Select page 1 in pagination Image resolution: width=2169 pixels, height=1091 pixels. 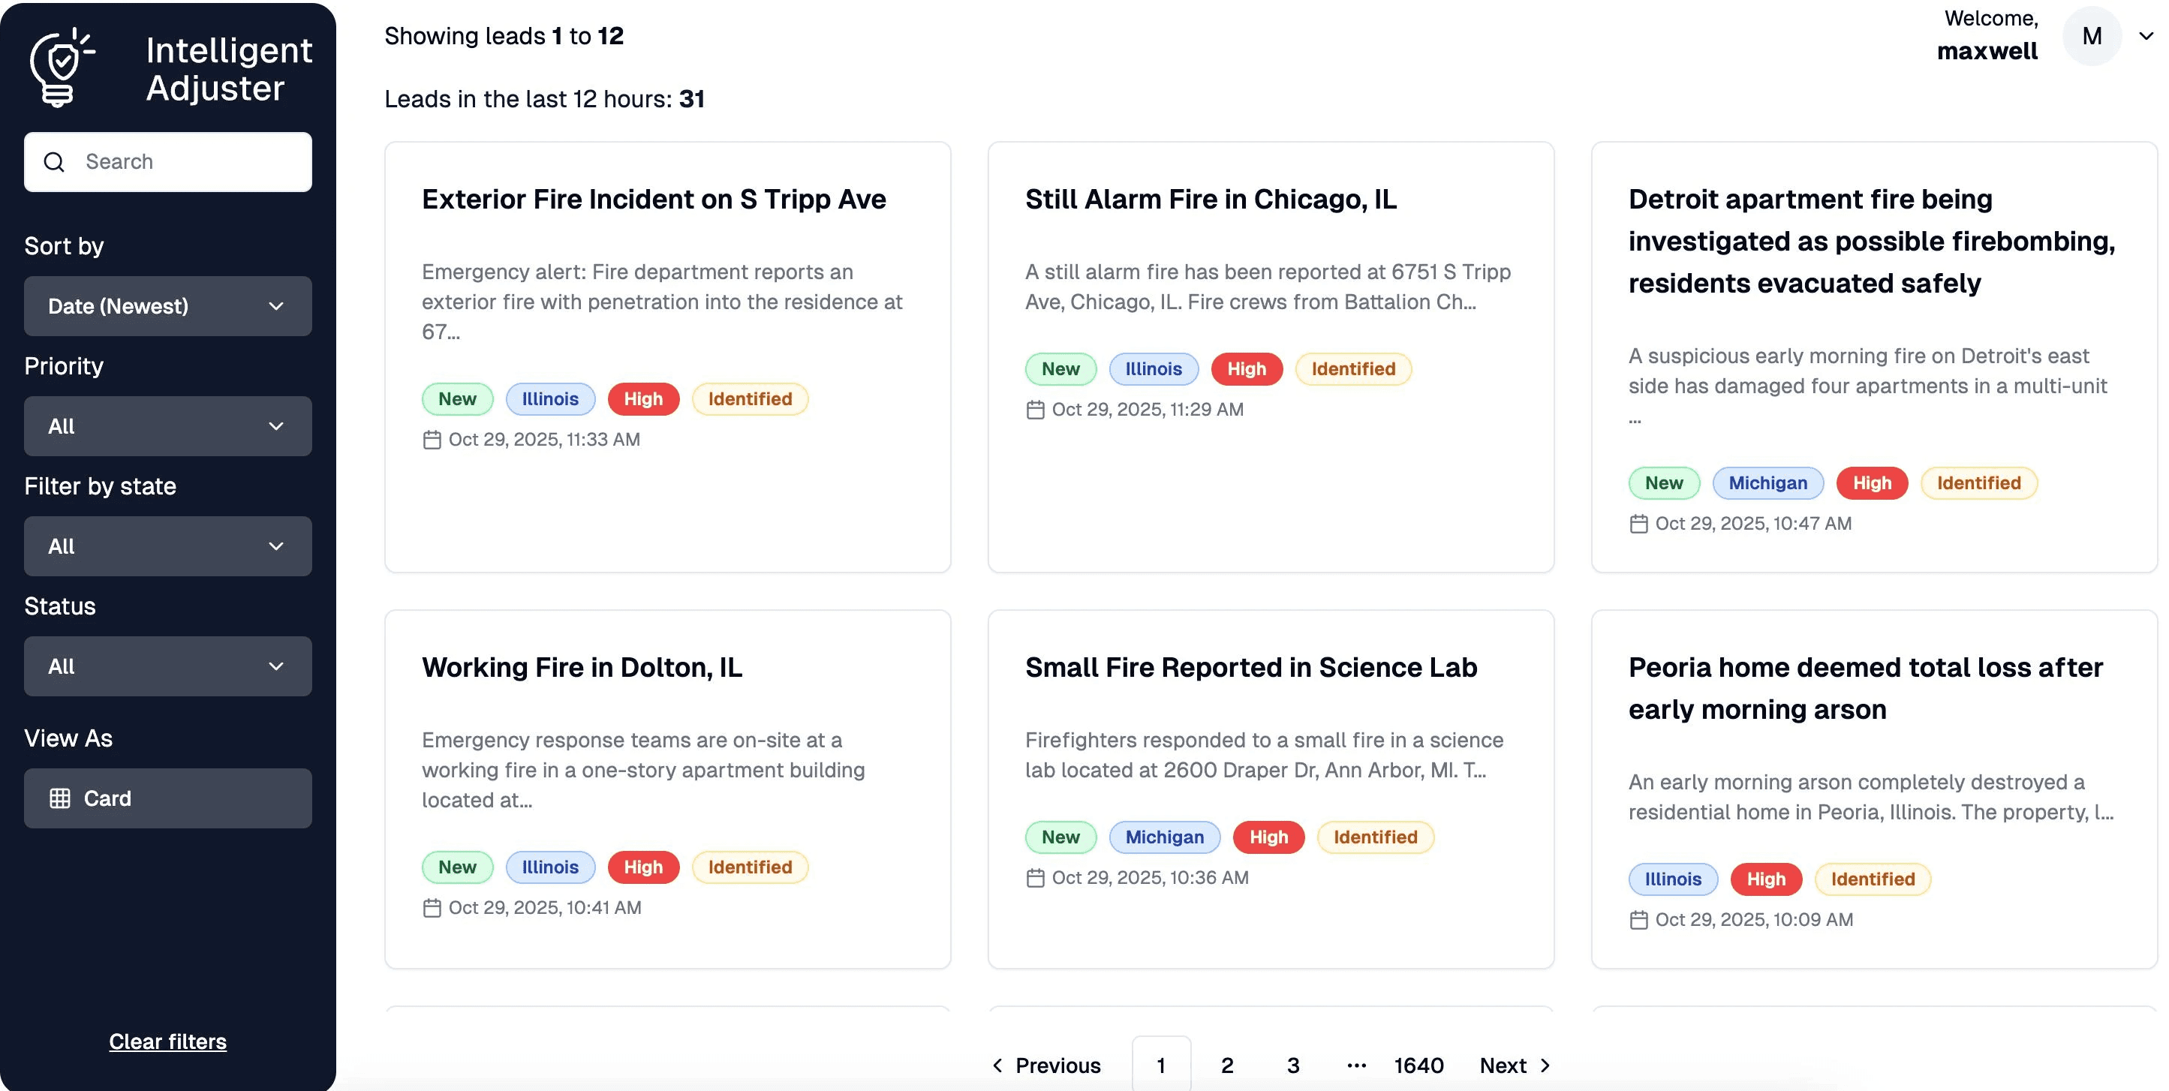click(1161, 1065)
